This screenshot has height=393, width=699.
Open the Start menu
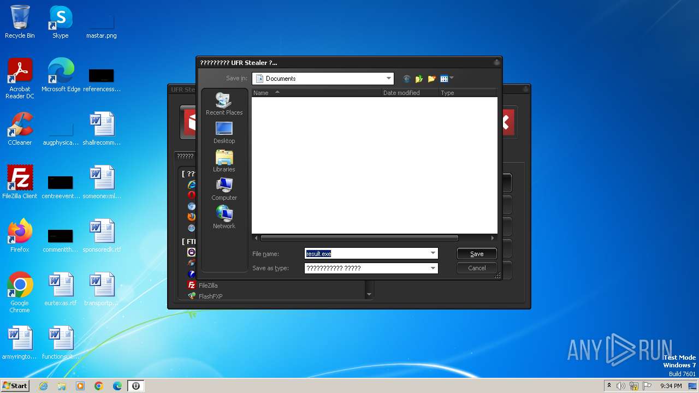(x=15, y=386)
